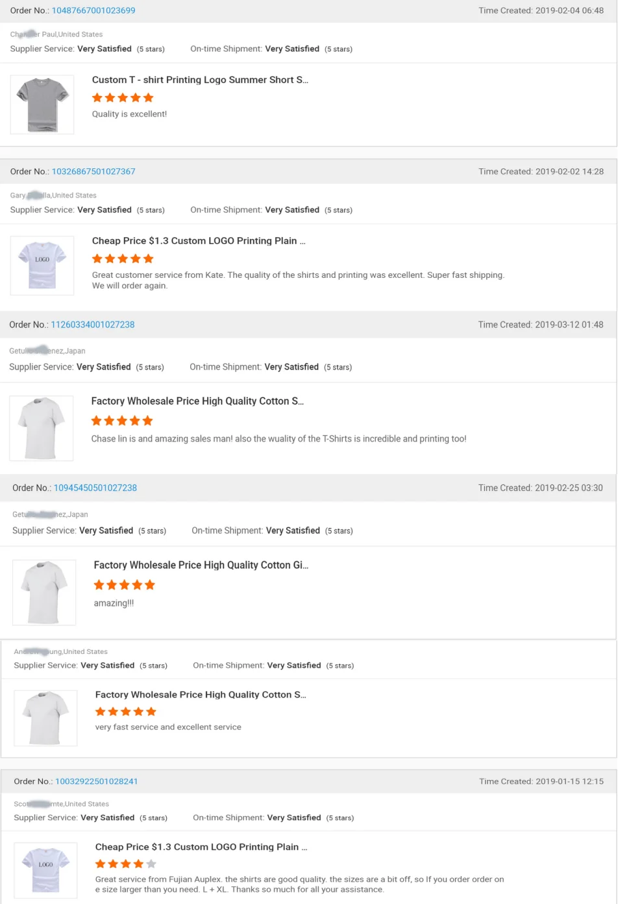618x904 pixels.
Task: Open the grey T-shirt product thumbnail
Action: (42, 105)
